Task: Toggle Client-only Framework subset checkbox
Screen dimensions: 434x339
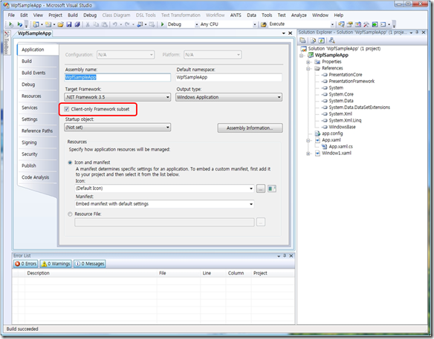Action: coord(66,109)
